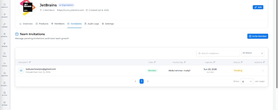Focus the Search invitations field
This screenshot has height=110, width=278.
[x=218, y=54]
